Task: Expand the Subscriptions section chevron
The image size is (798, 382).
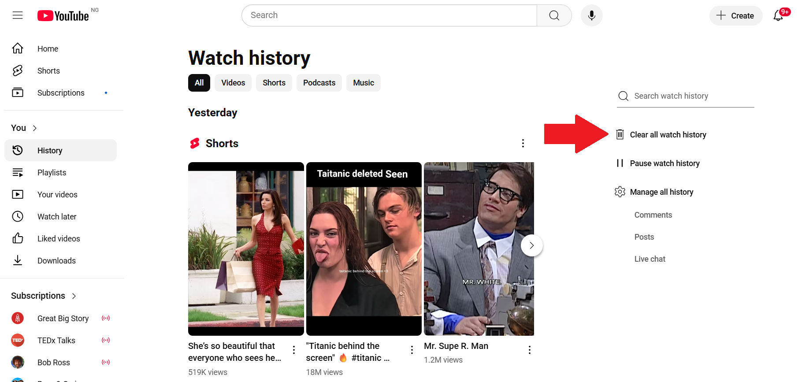Action: (74, 296)
